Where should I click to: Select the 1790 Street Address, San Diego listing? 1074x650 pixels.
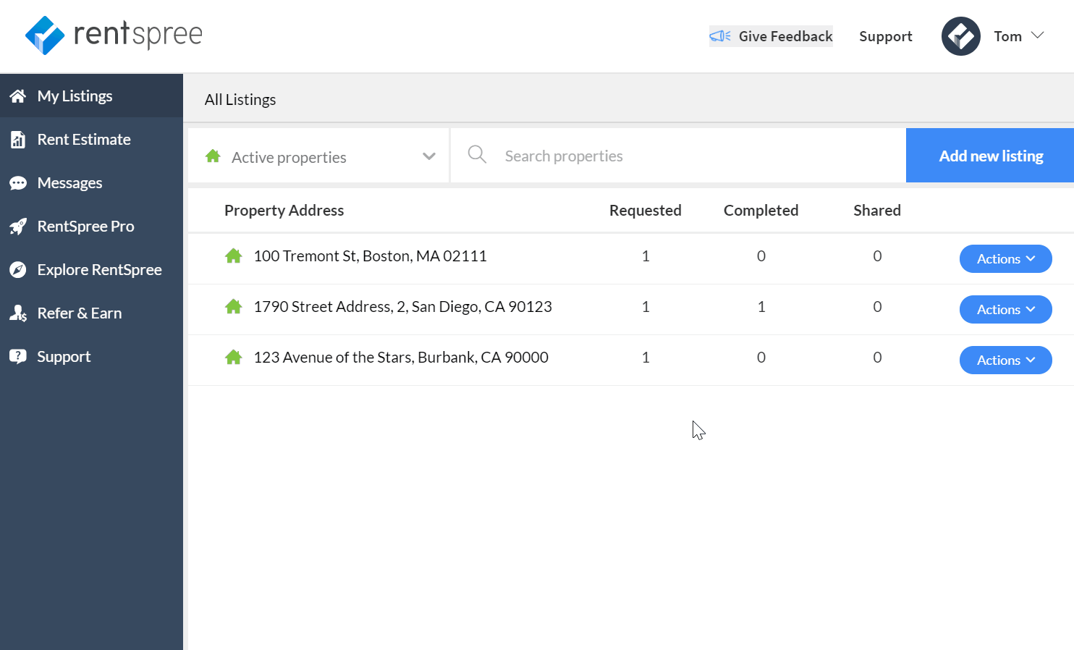[402, 306]
